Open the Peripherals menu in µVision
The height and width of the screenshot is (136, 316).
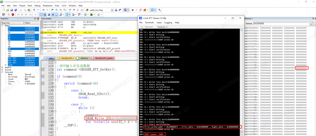(48, 5)
